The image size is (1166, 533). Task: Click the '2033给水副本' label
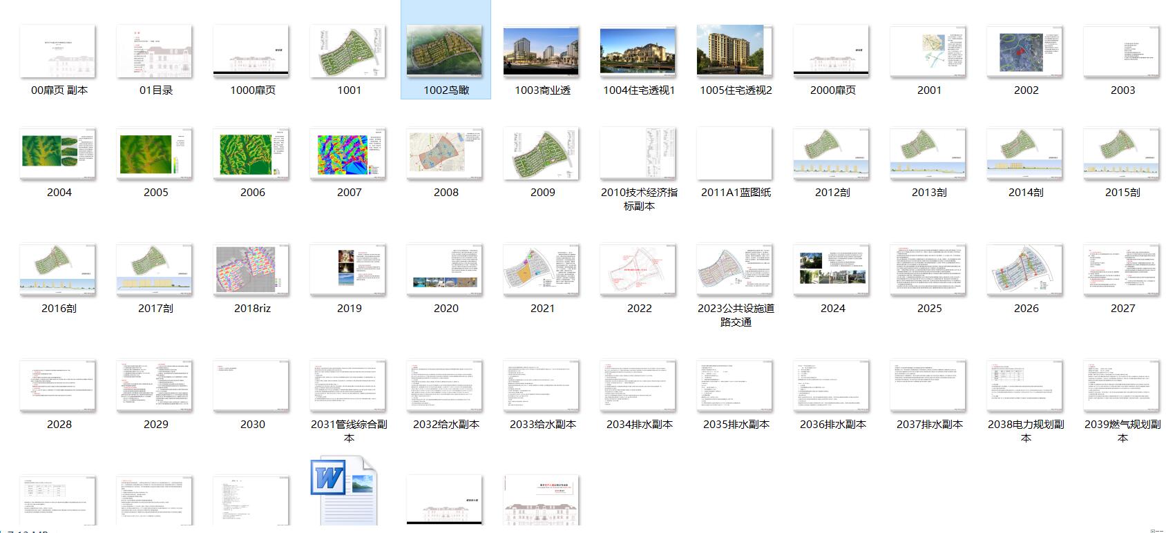click(542, 424)
